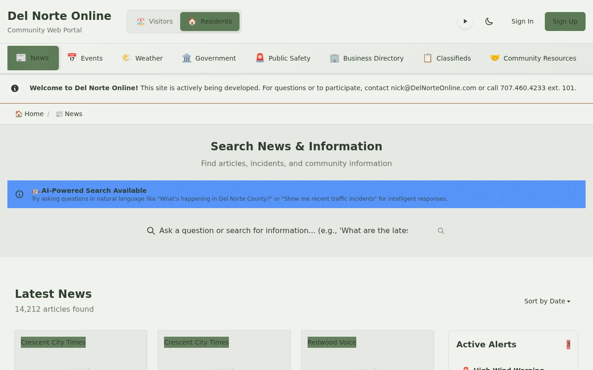Click the '14,212 articles found' text
Image resolution: width=593 pixels, height=370 pixels.
tap(54, 309)
